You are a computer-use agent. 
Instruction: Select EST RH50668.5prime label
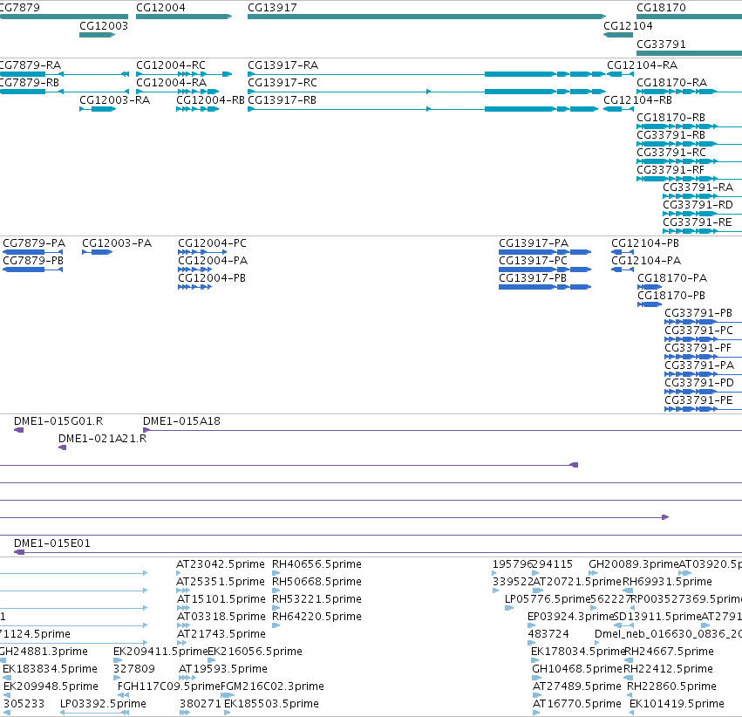[317, 582]
